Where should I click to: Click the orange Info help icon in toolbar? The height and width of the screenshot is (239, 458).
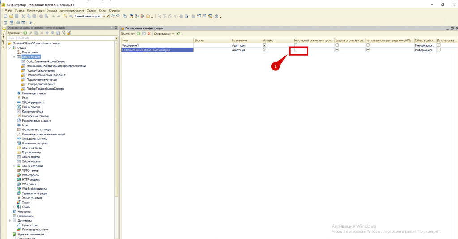point(148,17)
